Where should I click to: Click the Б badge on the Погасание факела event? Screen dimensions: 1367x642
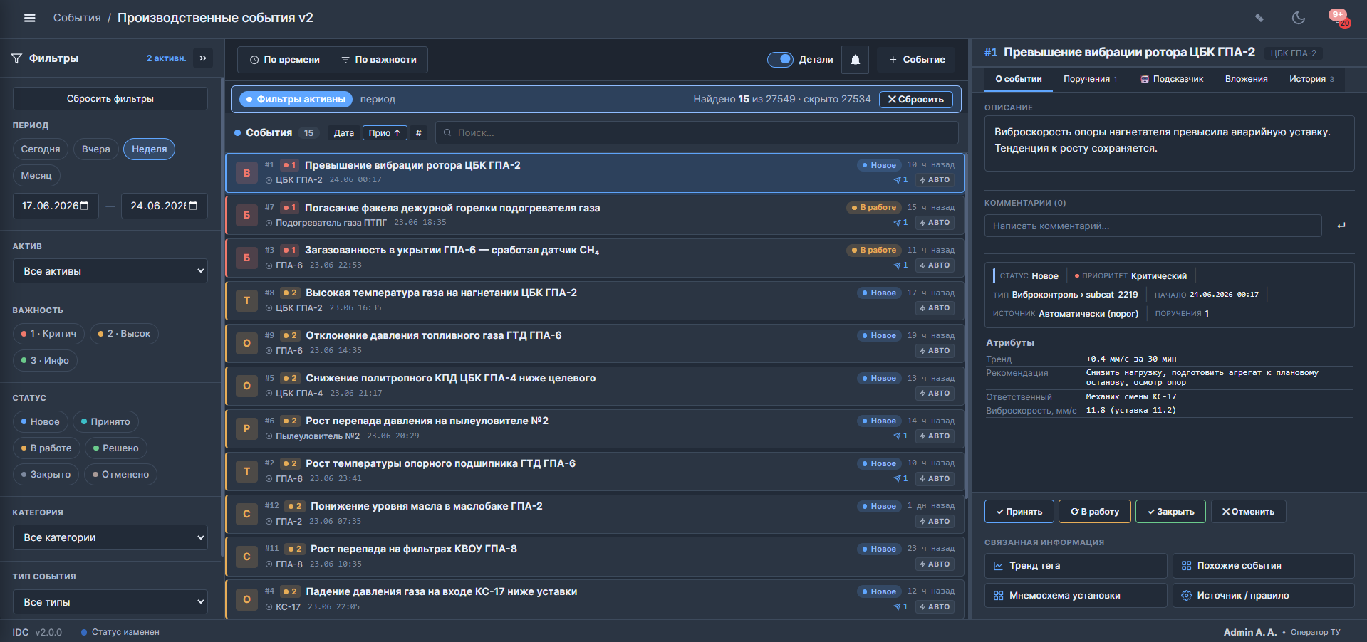tap(247, 215)
